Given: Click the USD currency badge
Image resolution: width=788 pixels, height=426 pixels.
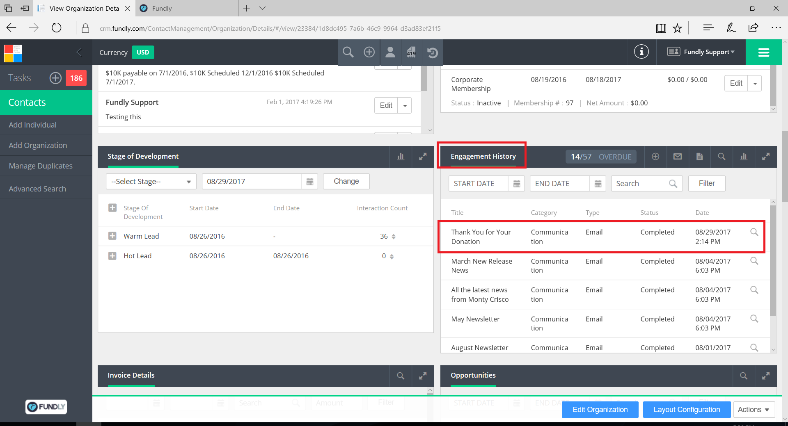Looking at the screenshot, I should [143, 52].
